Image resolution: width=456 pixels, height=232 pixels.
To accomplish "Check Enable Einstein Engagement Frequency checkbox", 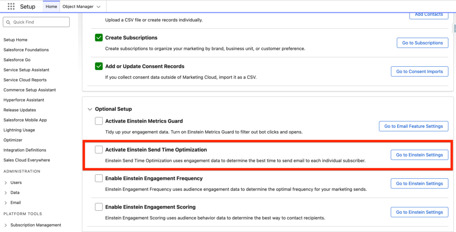I will [99, 178].
